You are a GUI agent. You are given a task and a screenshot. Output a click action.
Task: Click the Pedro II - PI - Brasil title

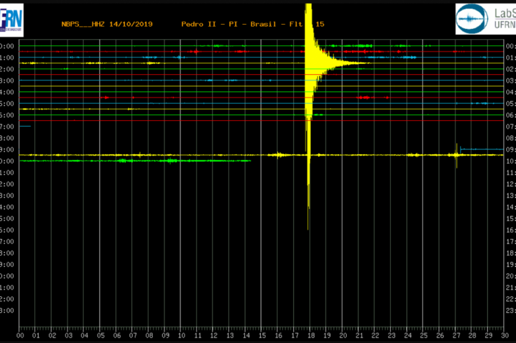pos(234,24)
